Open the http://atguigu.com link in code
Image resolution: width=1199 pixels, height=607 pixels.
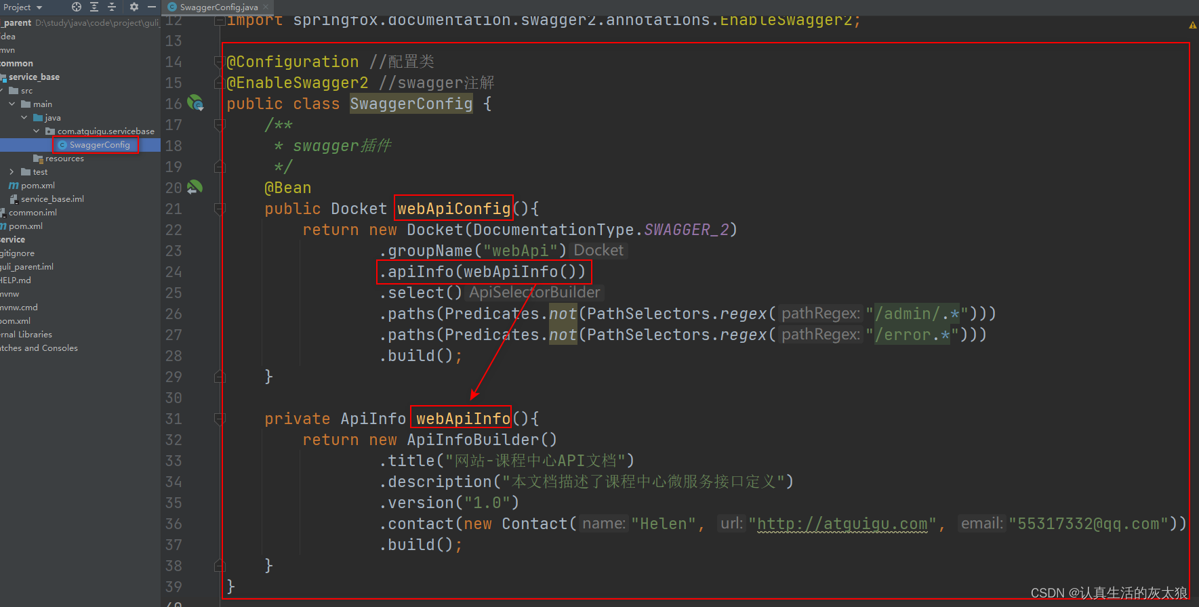[842, 524]
